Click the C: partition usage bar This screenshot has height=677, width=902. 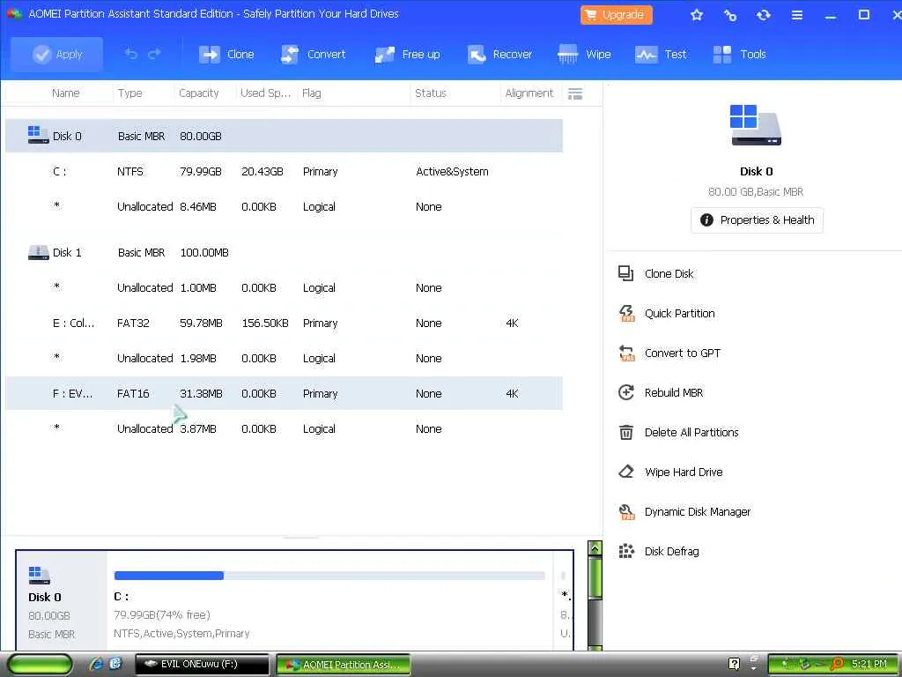tap(329, 576)
